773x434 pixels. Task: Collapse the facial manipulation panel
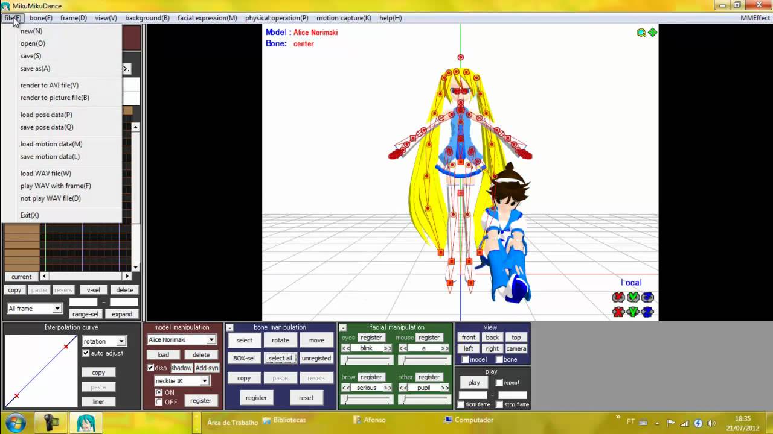click(342, 328)
